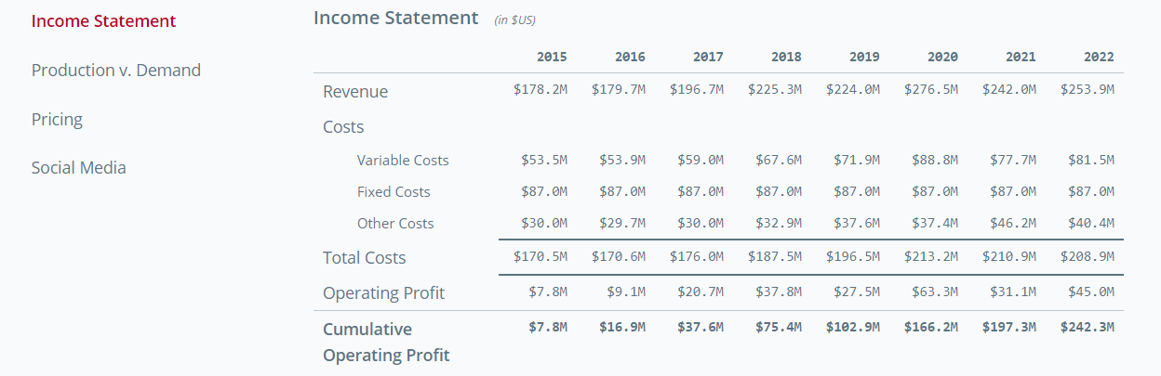Select the 2022 cumulative profit $242.3M
This screenshot has height=376, width=1161.
(1088, 327)
